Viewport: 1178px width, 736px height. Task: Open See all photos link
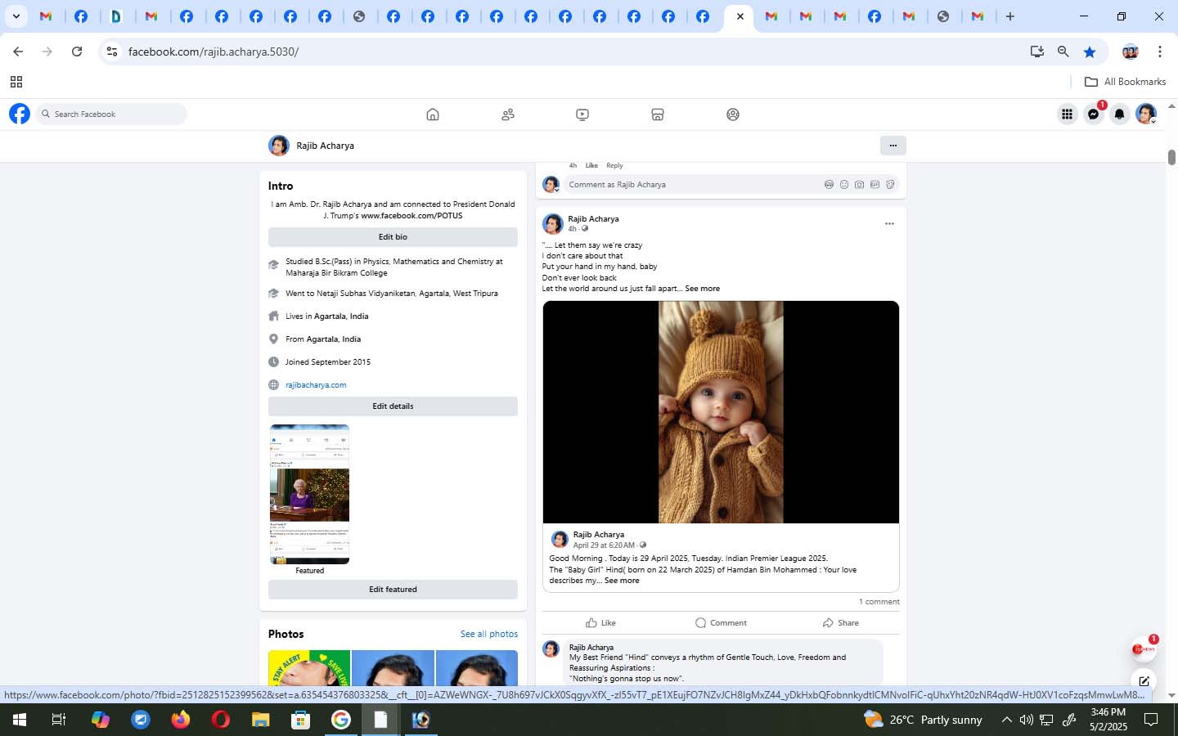489,634
